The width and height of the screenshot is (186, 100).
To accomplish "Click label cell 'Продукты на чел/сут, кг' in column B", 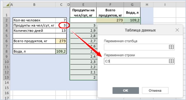I will point(34,25).
